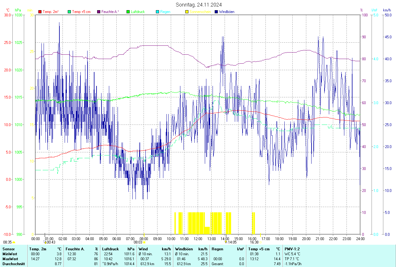Click the dark blue Windböen legend swatch

tap(216, 12)
